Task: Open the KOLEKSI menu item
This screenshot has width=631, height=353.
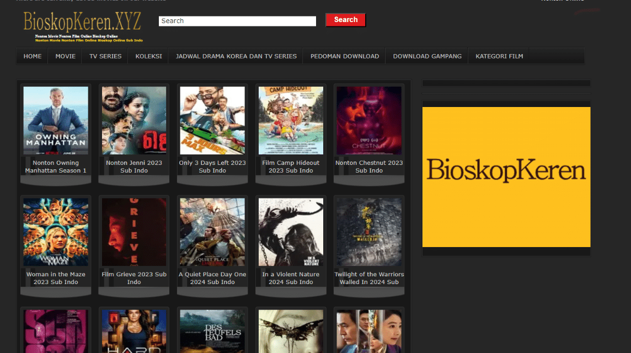Action: point(148,56)
